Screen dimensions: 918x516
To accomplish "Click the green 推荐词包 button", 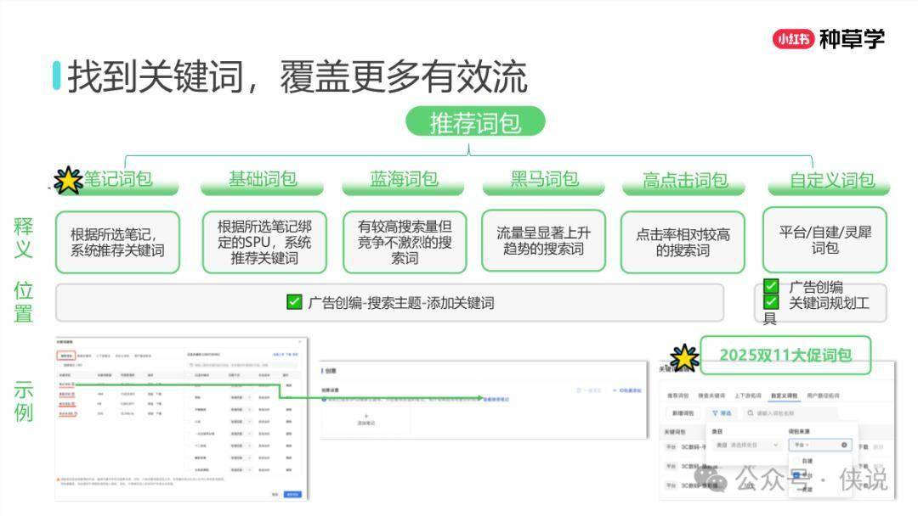I will (474, 122).
